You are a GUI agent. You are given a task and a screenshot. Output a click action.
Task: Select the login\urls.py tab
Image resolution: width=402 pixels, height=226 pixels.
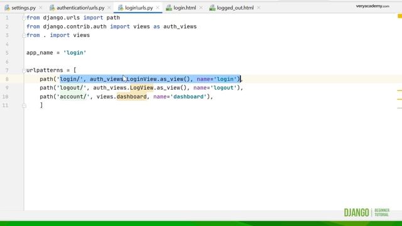point(139,8)
